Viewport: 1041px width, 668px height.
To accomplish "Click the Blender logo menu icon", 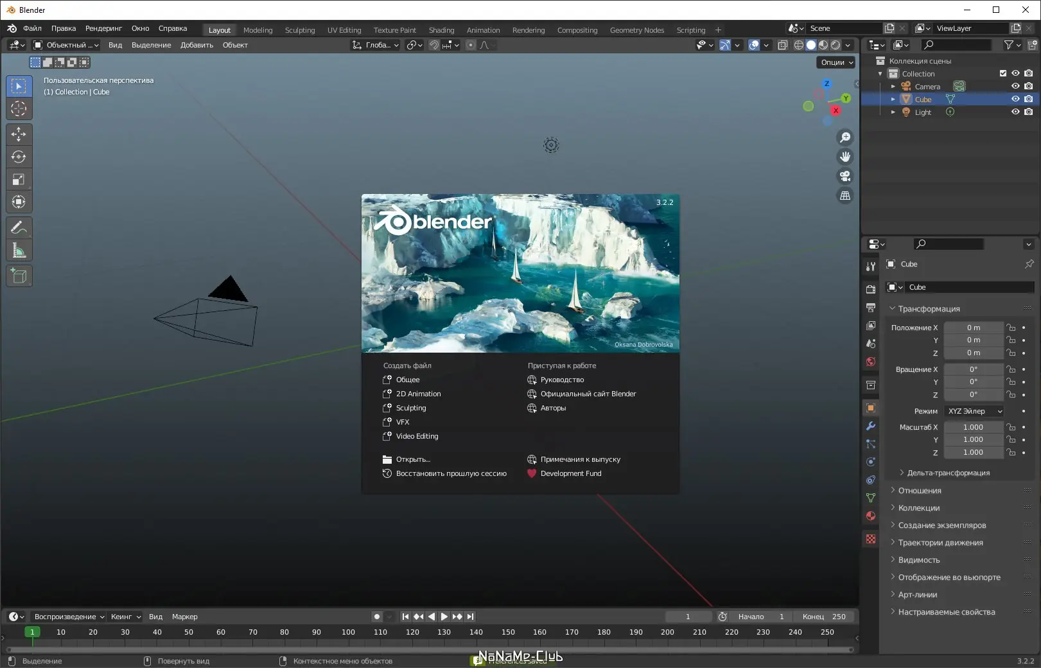I will tap(12, 28).
